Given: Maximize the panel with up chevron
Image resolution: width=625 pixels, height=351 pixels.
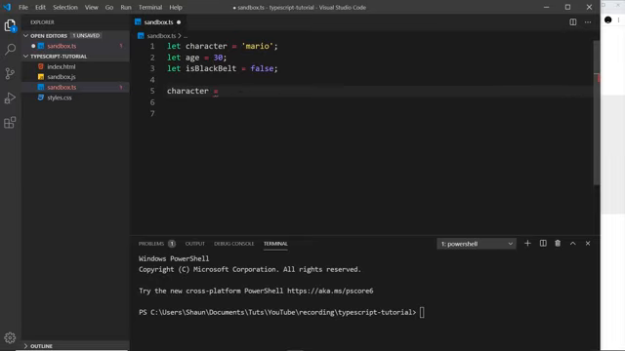Looking at the screenshot, I should (573, 243).
